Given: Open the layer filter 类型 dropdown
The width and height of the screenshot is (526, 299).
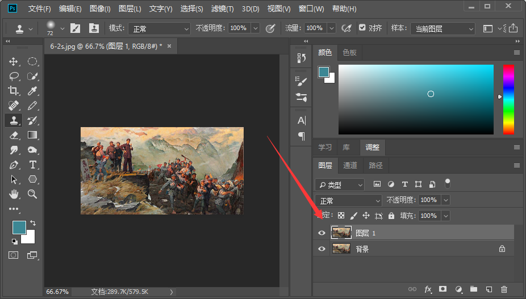Looking at the screenshot, I should [340, 185].
